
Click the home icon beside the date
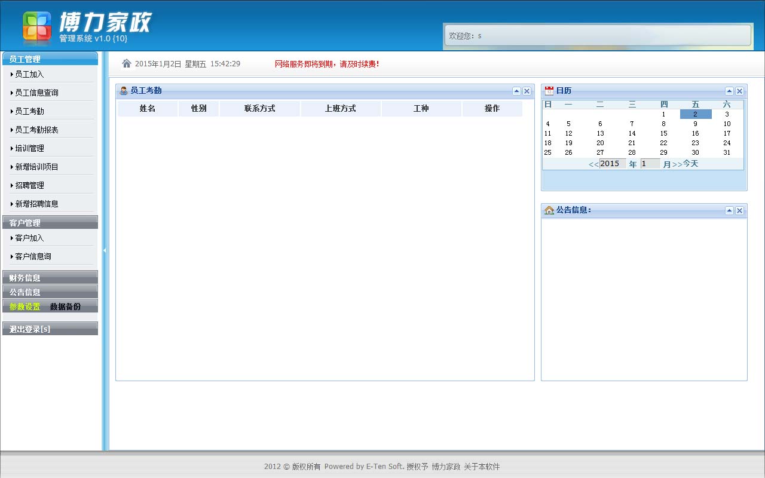126,63
